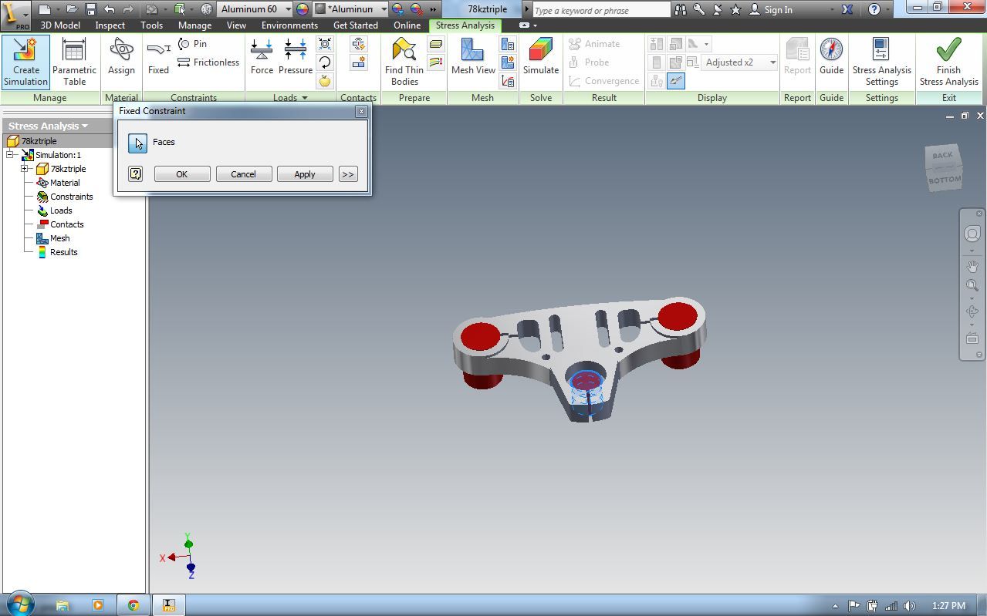Open the Parametric Table
The height and width of the screenshot is (616, 987).
click(74, 62)
